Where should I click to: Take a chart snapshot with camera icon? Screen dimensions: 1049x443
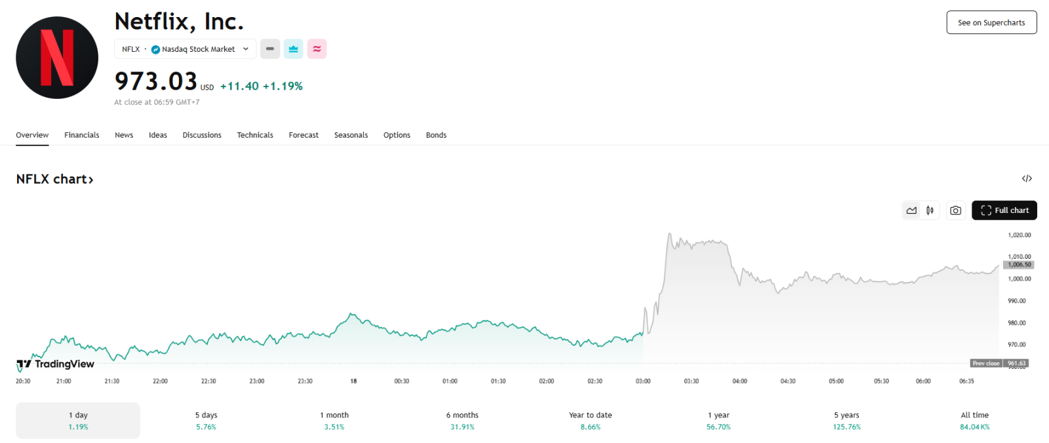point(955,210)
